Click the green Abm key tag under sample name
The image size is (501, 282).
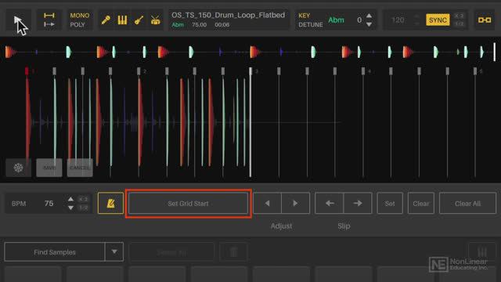click(178, 24)
